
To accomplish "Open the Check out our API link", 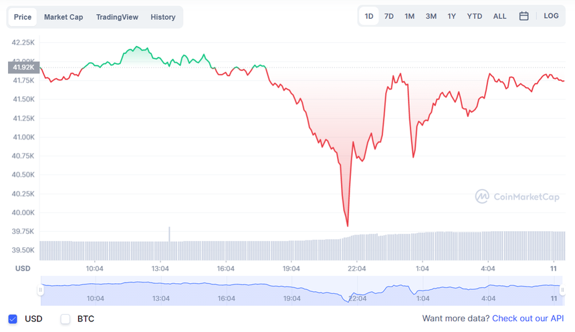I will click(528, 319).
